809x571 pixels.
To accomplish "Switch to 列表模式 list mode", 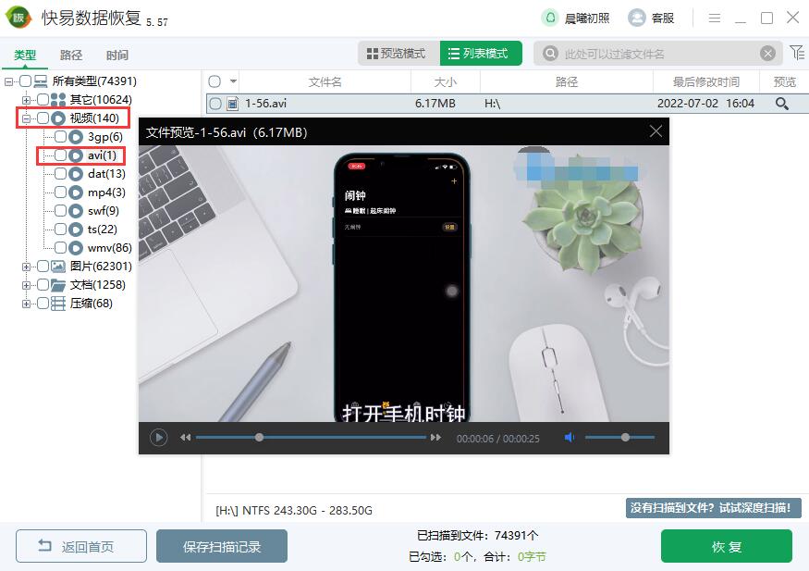I will pos(481,54).
